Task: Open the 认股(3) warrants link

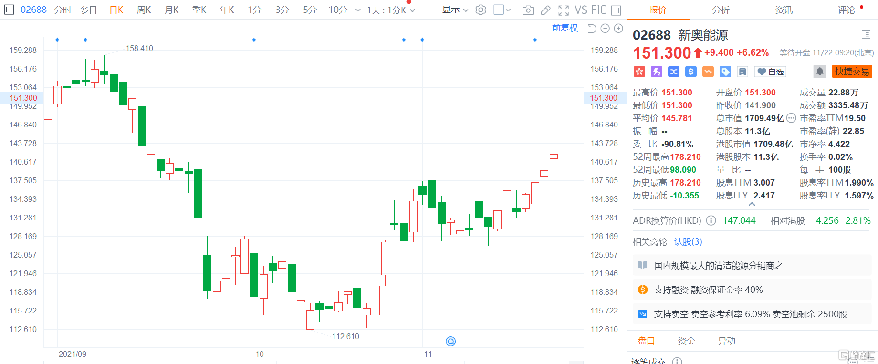Action: [688, 242]
